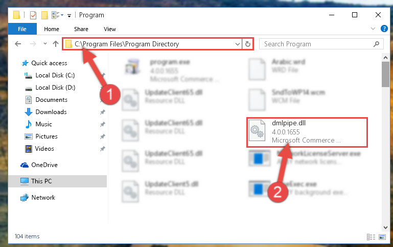Open the File menu
The image size is (393, 247).
coord(22,29)
